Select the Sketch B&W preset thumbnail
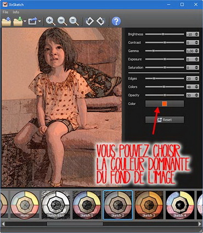 click(55, 205)
